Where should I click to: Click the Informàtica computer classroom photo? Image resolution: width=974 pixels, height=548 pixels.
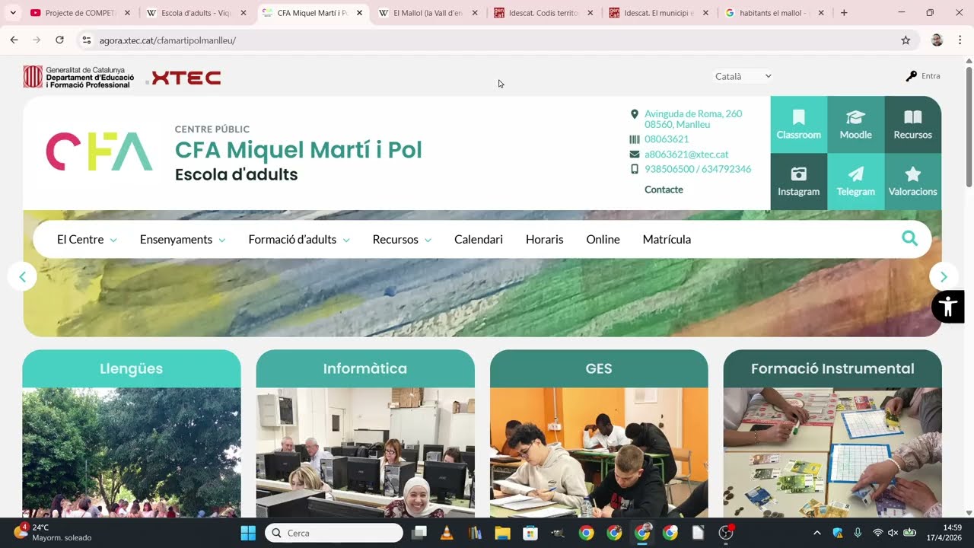[365, 453]
